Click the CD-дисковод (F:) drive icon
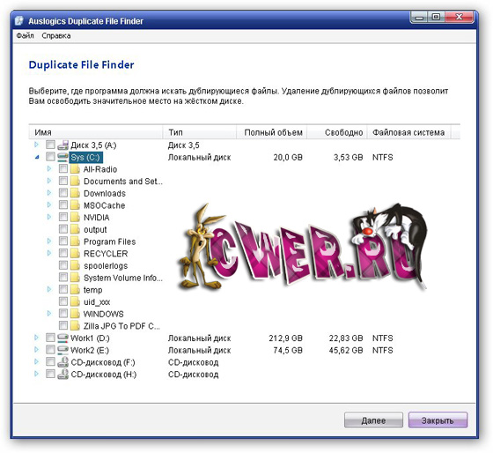Viewport: 493px width, 453px height. point(63,362)
